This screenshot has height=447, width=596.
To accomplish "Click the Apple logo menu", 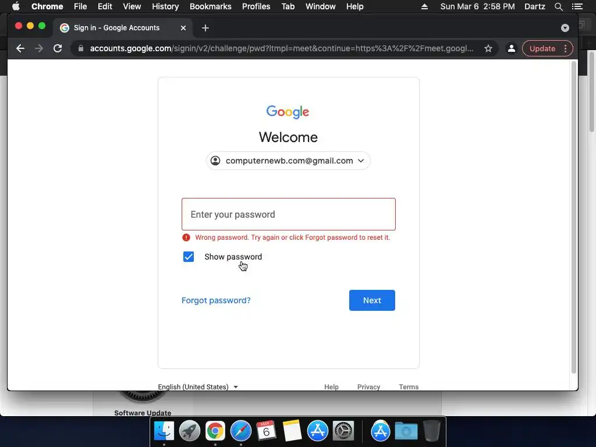I will coord(16,6).
